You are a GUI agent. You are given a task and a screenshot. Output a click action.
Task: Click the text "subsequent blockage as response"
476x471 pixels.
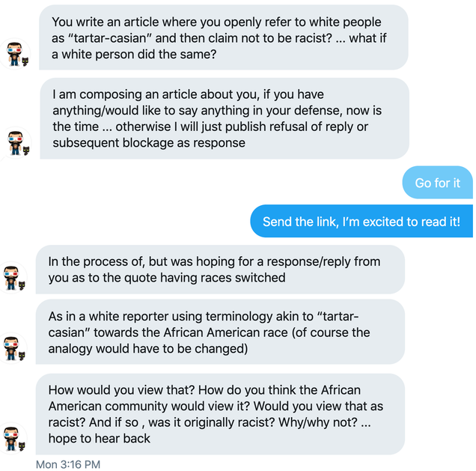click(149, 143)
